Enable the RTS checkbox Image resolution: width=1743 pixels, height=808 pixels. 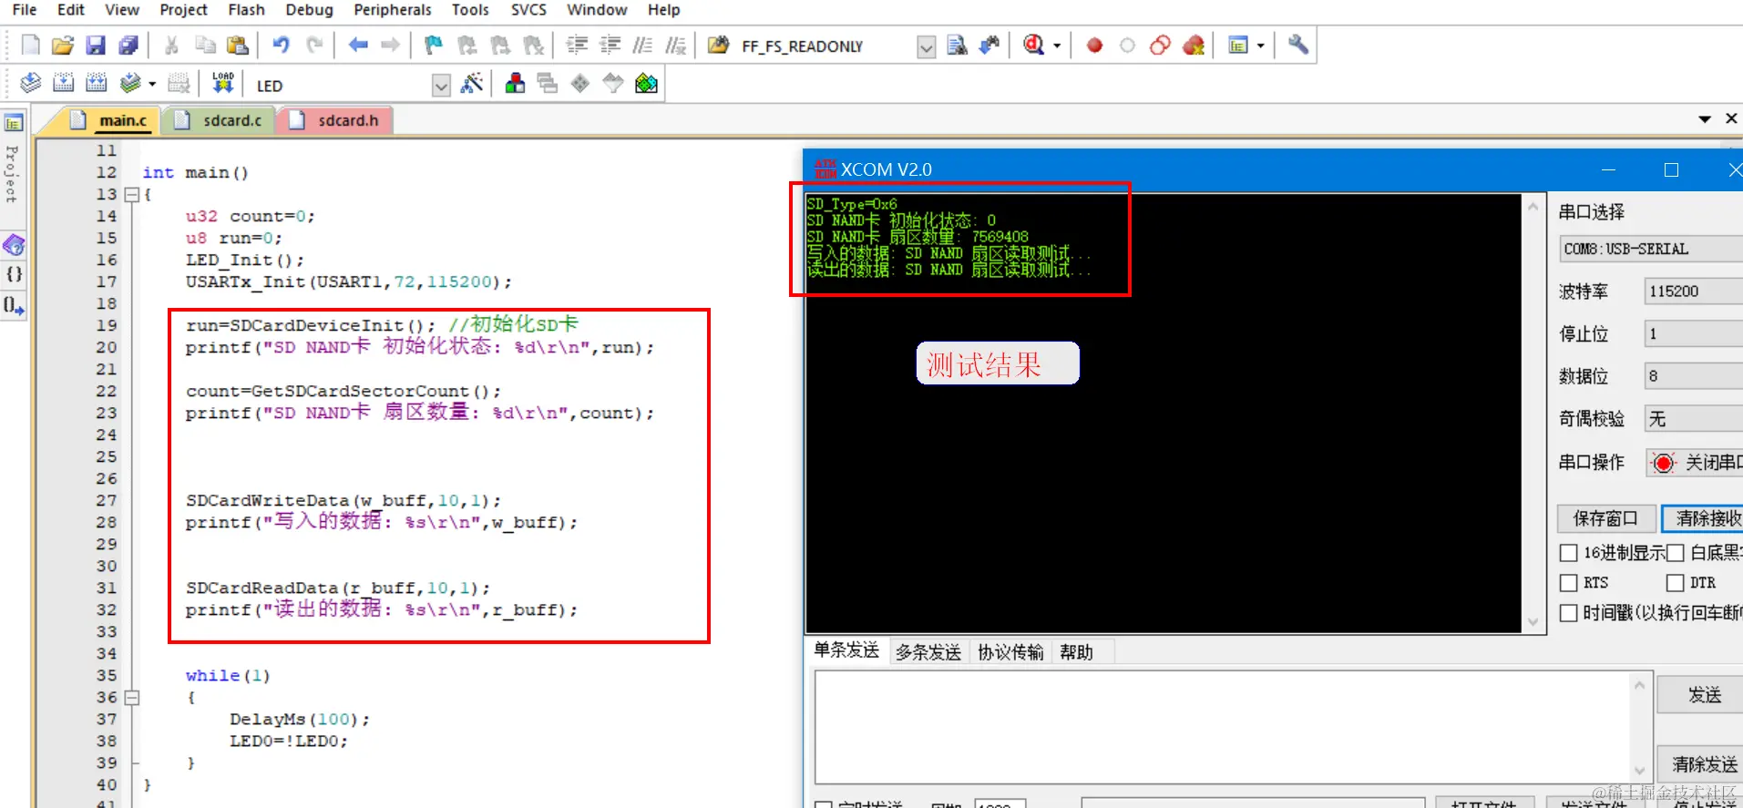[x=1568, y=583]
